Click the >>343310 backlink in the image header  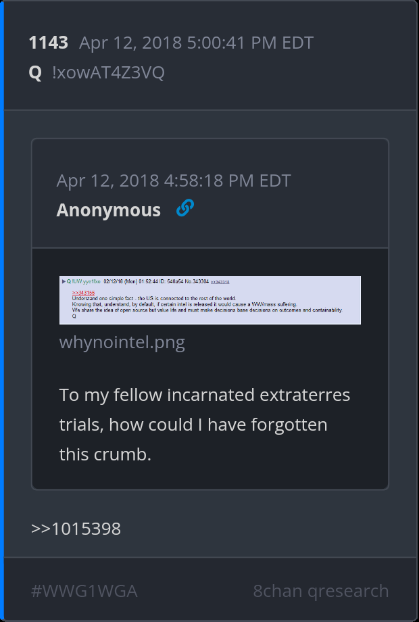coord(220,282)
